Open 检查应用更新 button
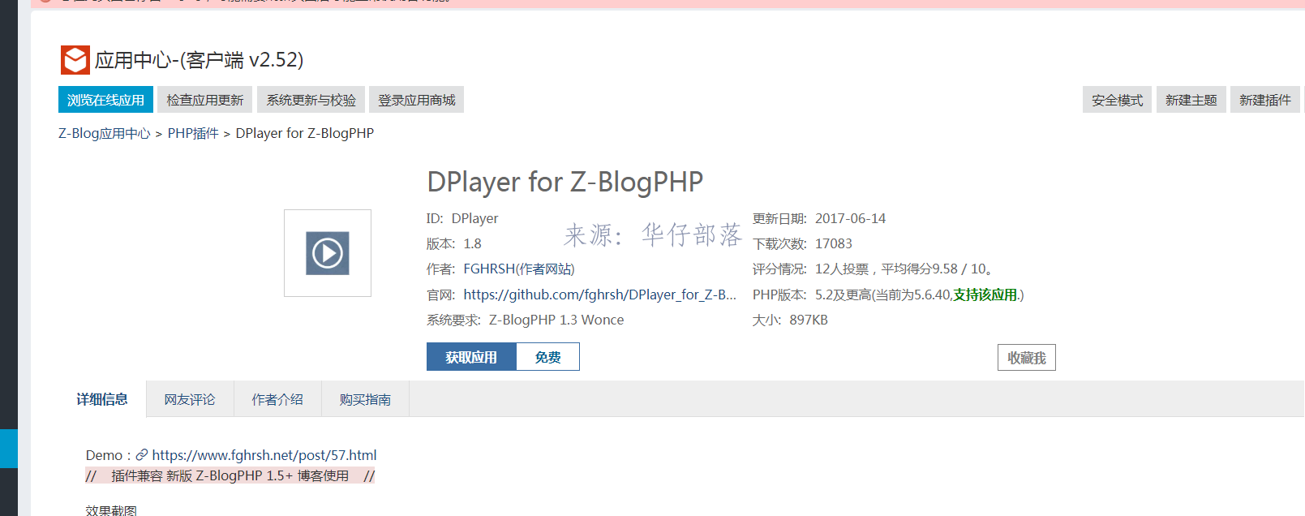The height and width of the screenshot is (516, 1305). [x=205, y=100]
